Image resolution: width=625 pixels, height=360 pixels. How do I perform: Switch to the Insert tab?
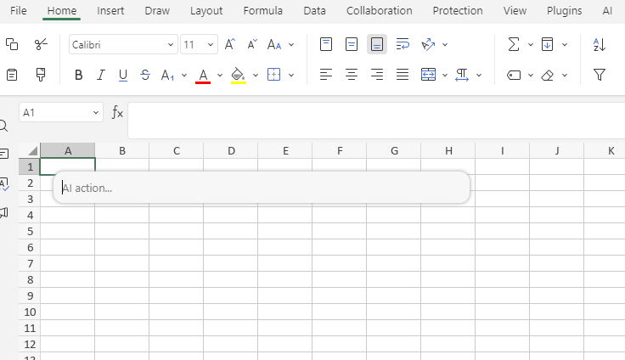[x=110, y=11]
